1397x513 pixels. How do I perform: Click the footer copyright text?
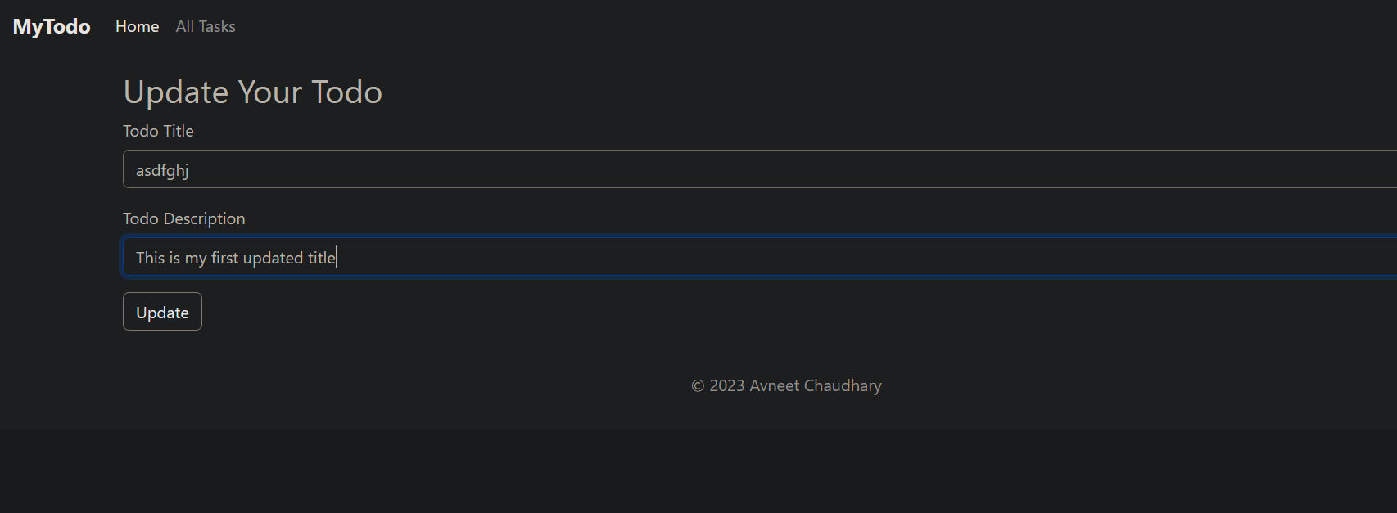click(x=786, y=385)
